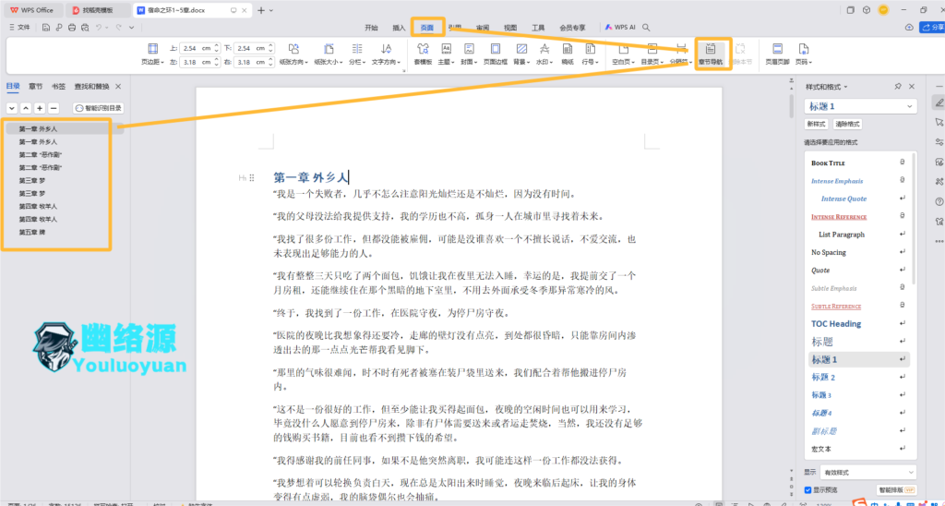Toggle the 显示预览 checkbox
This screenshot has height=506, width=945.
point(811,489)
